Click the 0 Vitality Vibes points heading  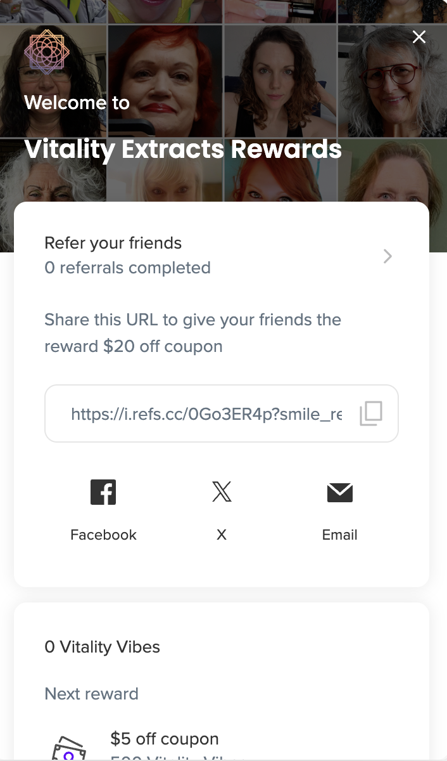tap(103, 647)
